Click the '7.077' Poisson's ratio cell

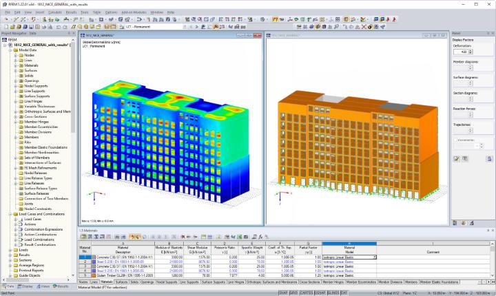coord(225,275)
